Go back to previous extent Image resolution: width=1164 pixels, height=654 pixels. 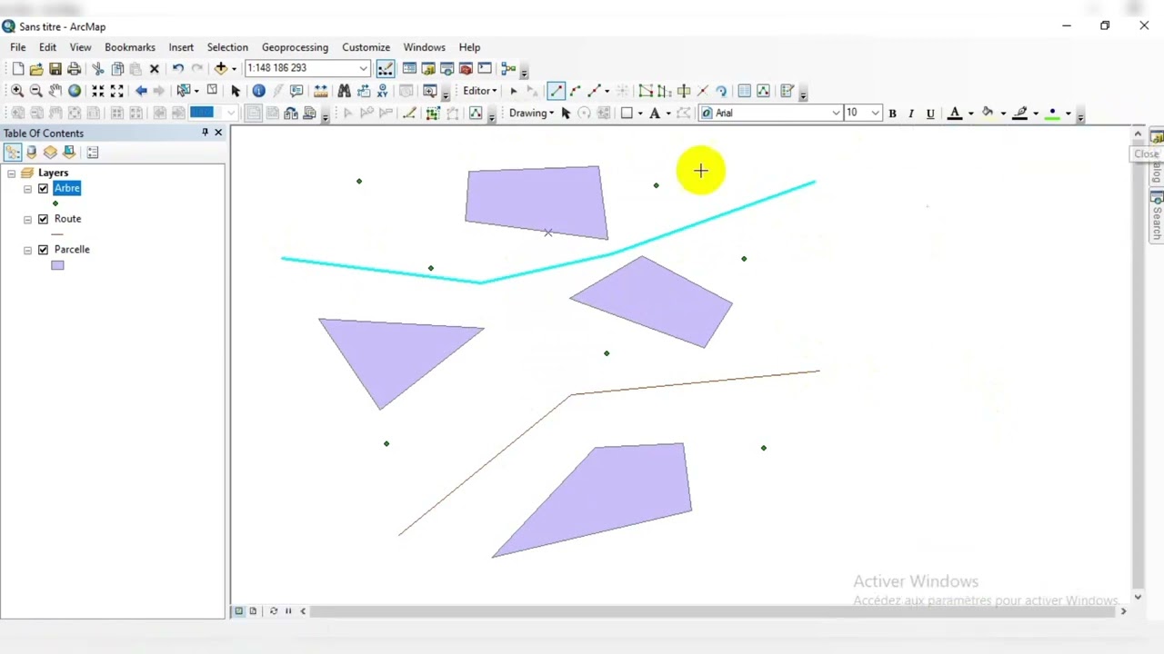tap(141, 91)
